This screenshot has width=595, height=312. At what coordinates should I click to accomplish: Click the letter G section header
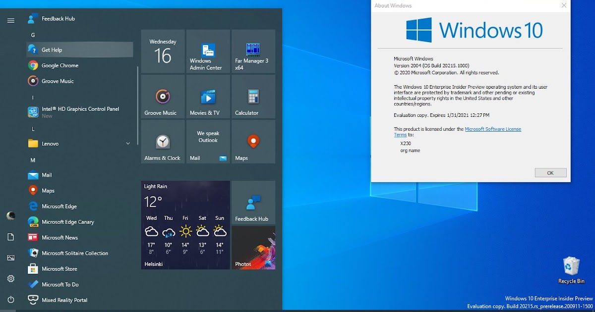[33, 34]
